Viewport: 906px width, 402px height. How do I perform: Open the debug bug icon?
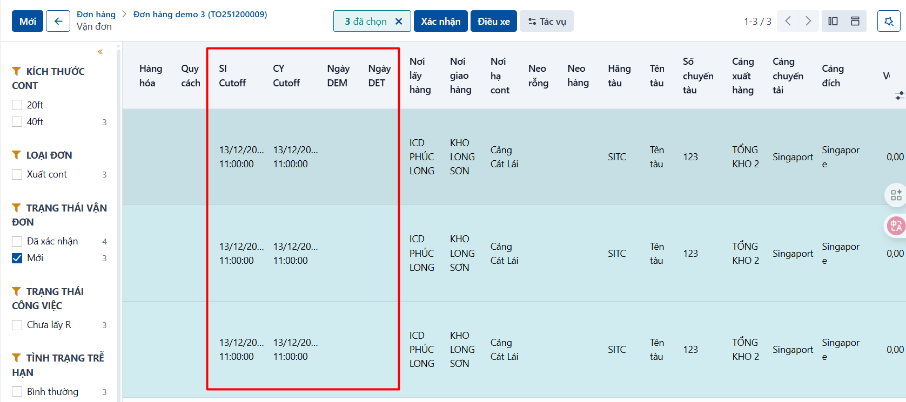point(889,21)
